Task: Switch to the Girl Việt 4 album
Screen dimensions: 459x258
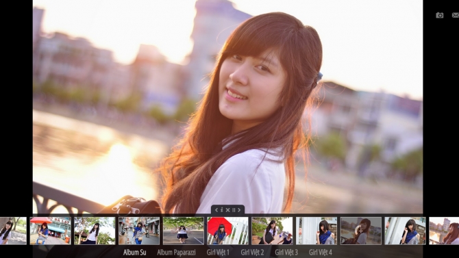Action: pos(321,252)
